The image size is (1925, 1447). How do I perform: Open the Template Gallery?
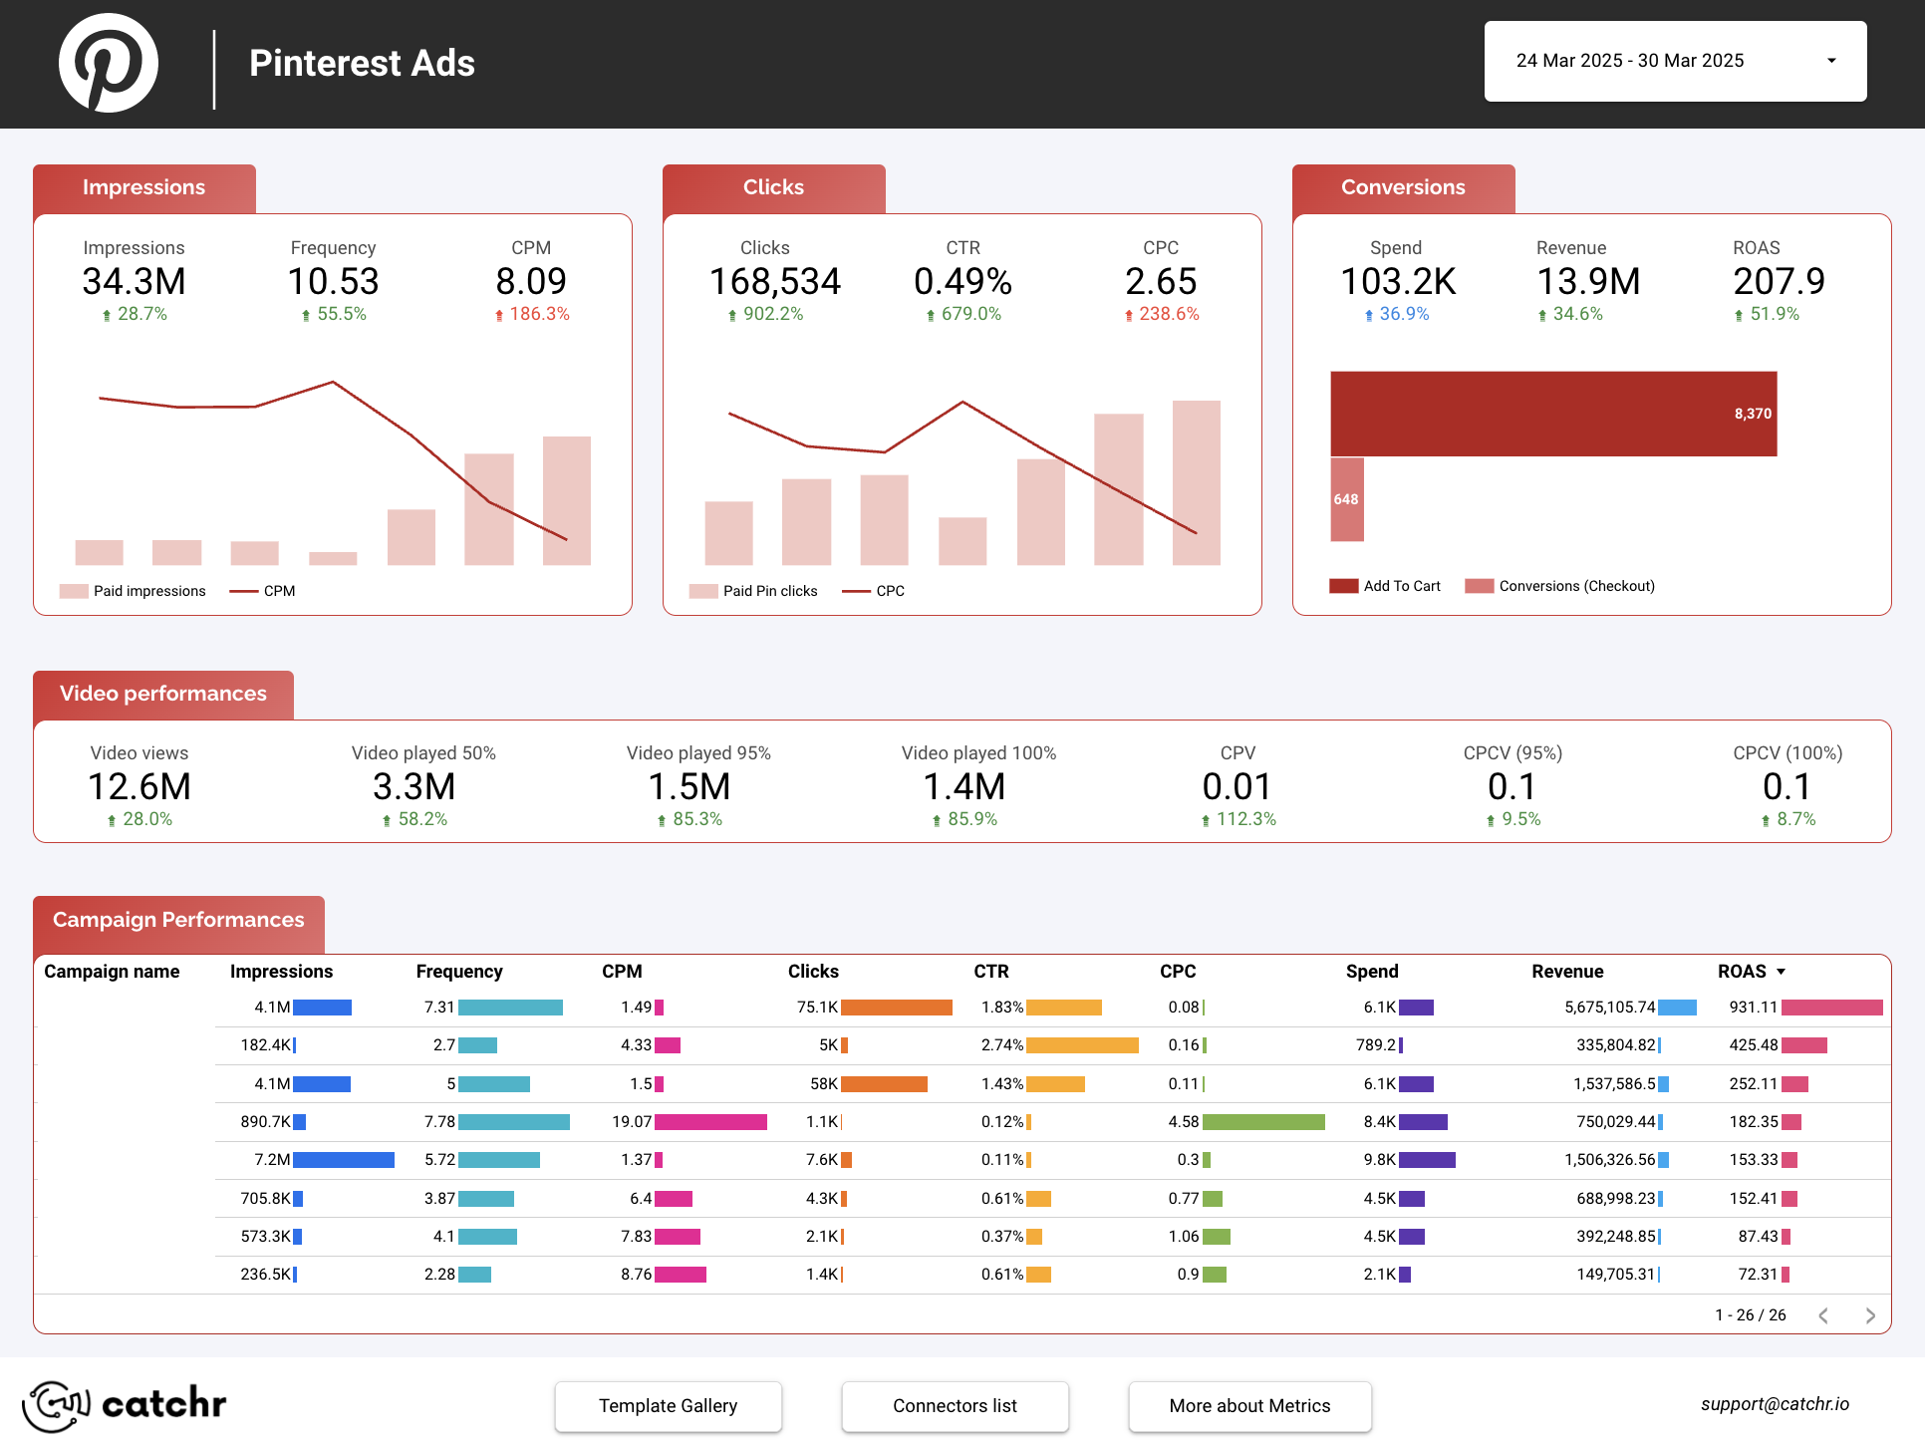[x=668, y=1405]
